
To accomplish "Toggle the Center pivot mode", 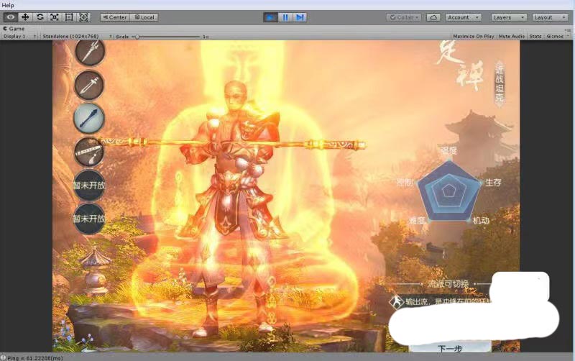I will [115, 17].
